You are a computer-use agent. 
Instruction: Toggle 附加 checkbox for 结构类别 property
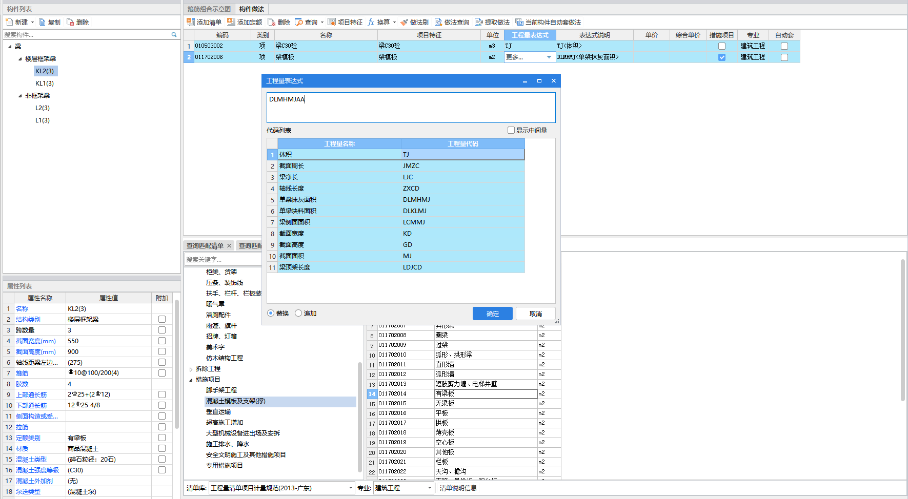[x=162, y=319]
